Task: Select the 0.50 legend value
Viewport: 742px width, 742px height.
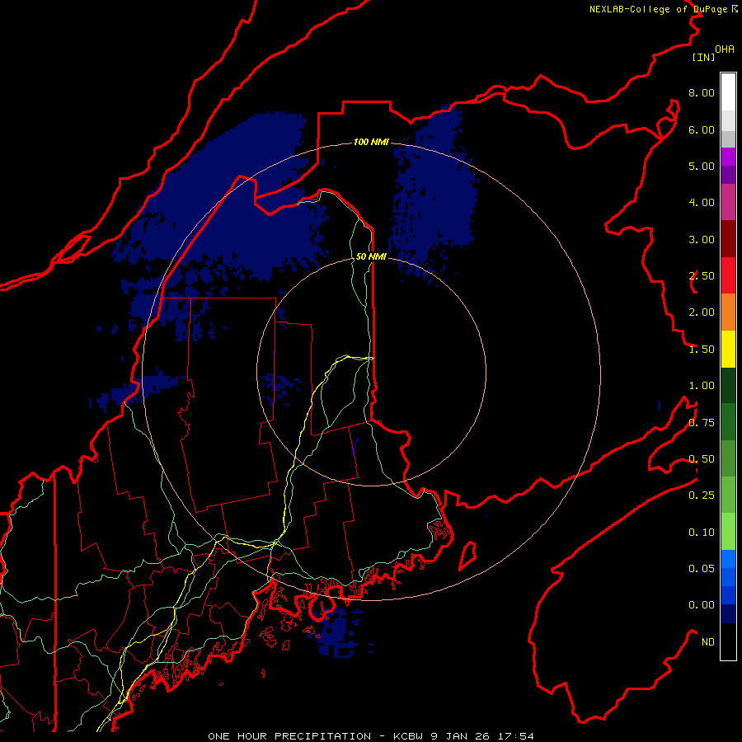Action: click(702, 459)
